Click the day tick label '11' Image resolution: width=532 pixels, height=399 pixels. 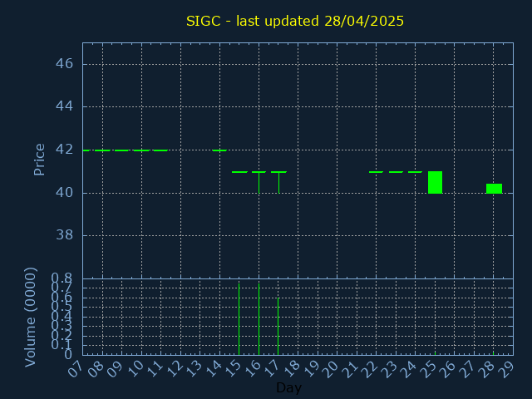click(x=155, y=369)
